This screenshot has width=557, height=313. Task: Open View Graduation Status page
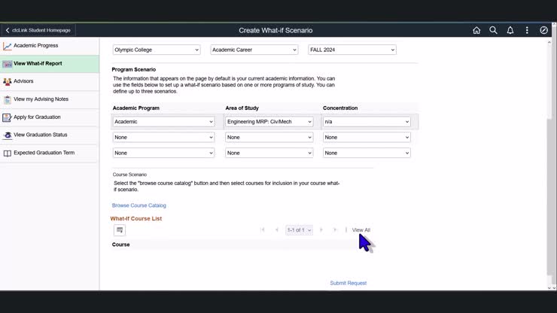40,135
